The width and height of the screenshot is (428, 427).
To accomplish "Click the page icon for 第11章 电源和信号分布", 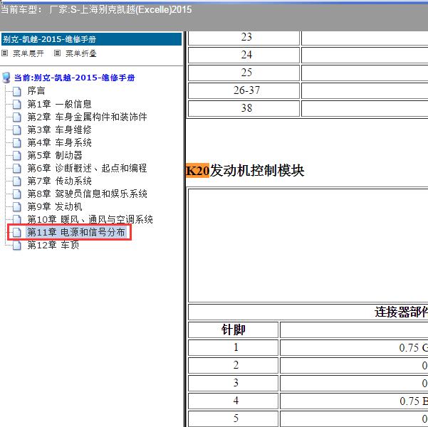I will point(17,232).
